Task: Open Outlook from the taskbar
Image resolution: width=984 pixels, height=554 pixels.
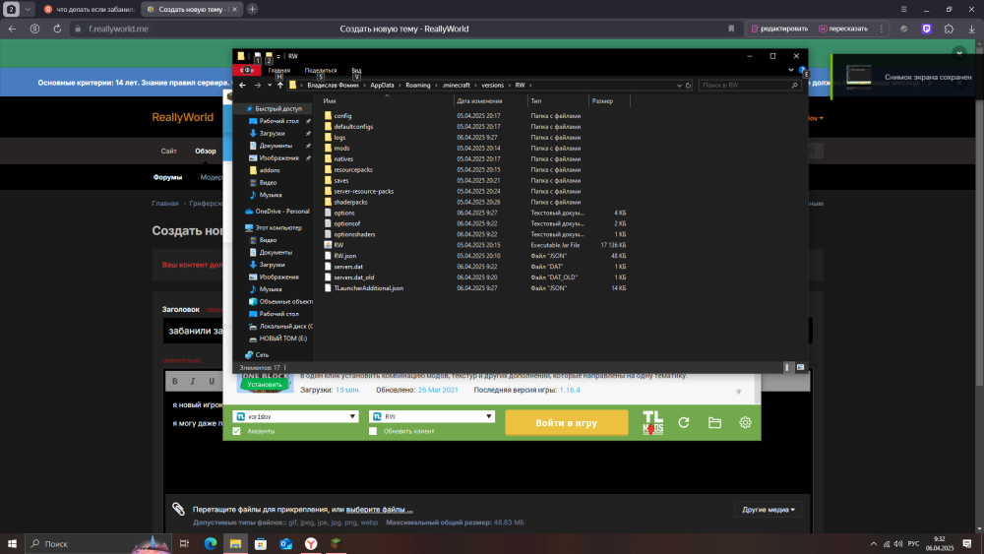Action: (x=285, y=544)
